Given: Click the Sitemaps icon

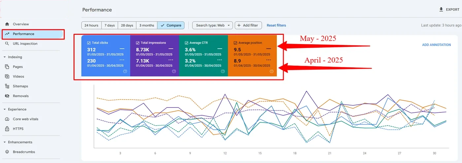Looking at the screenshot, I should 7,86.
